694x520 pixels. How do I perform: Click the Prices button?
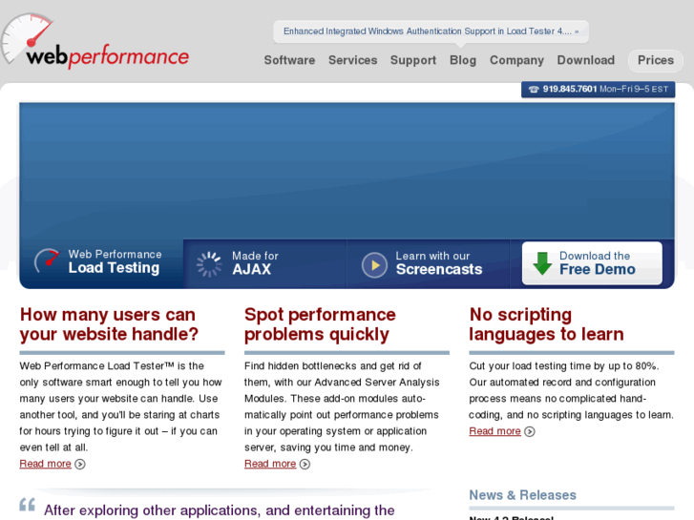[x=656, y=60]
